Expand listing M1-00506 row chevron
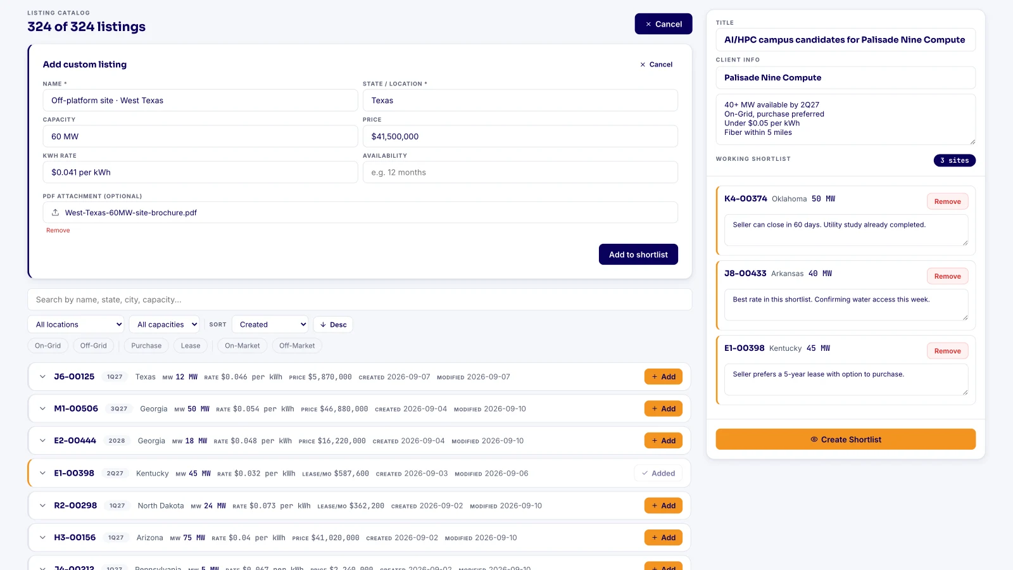1013x570 pixels. (x=42, y=409)
